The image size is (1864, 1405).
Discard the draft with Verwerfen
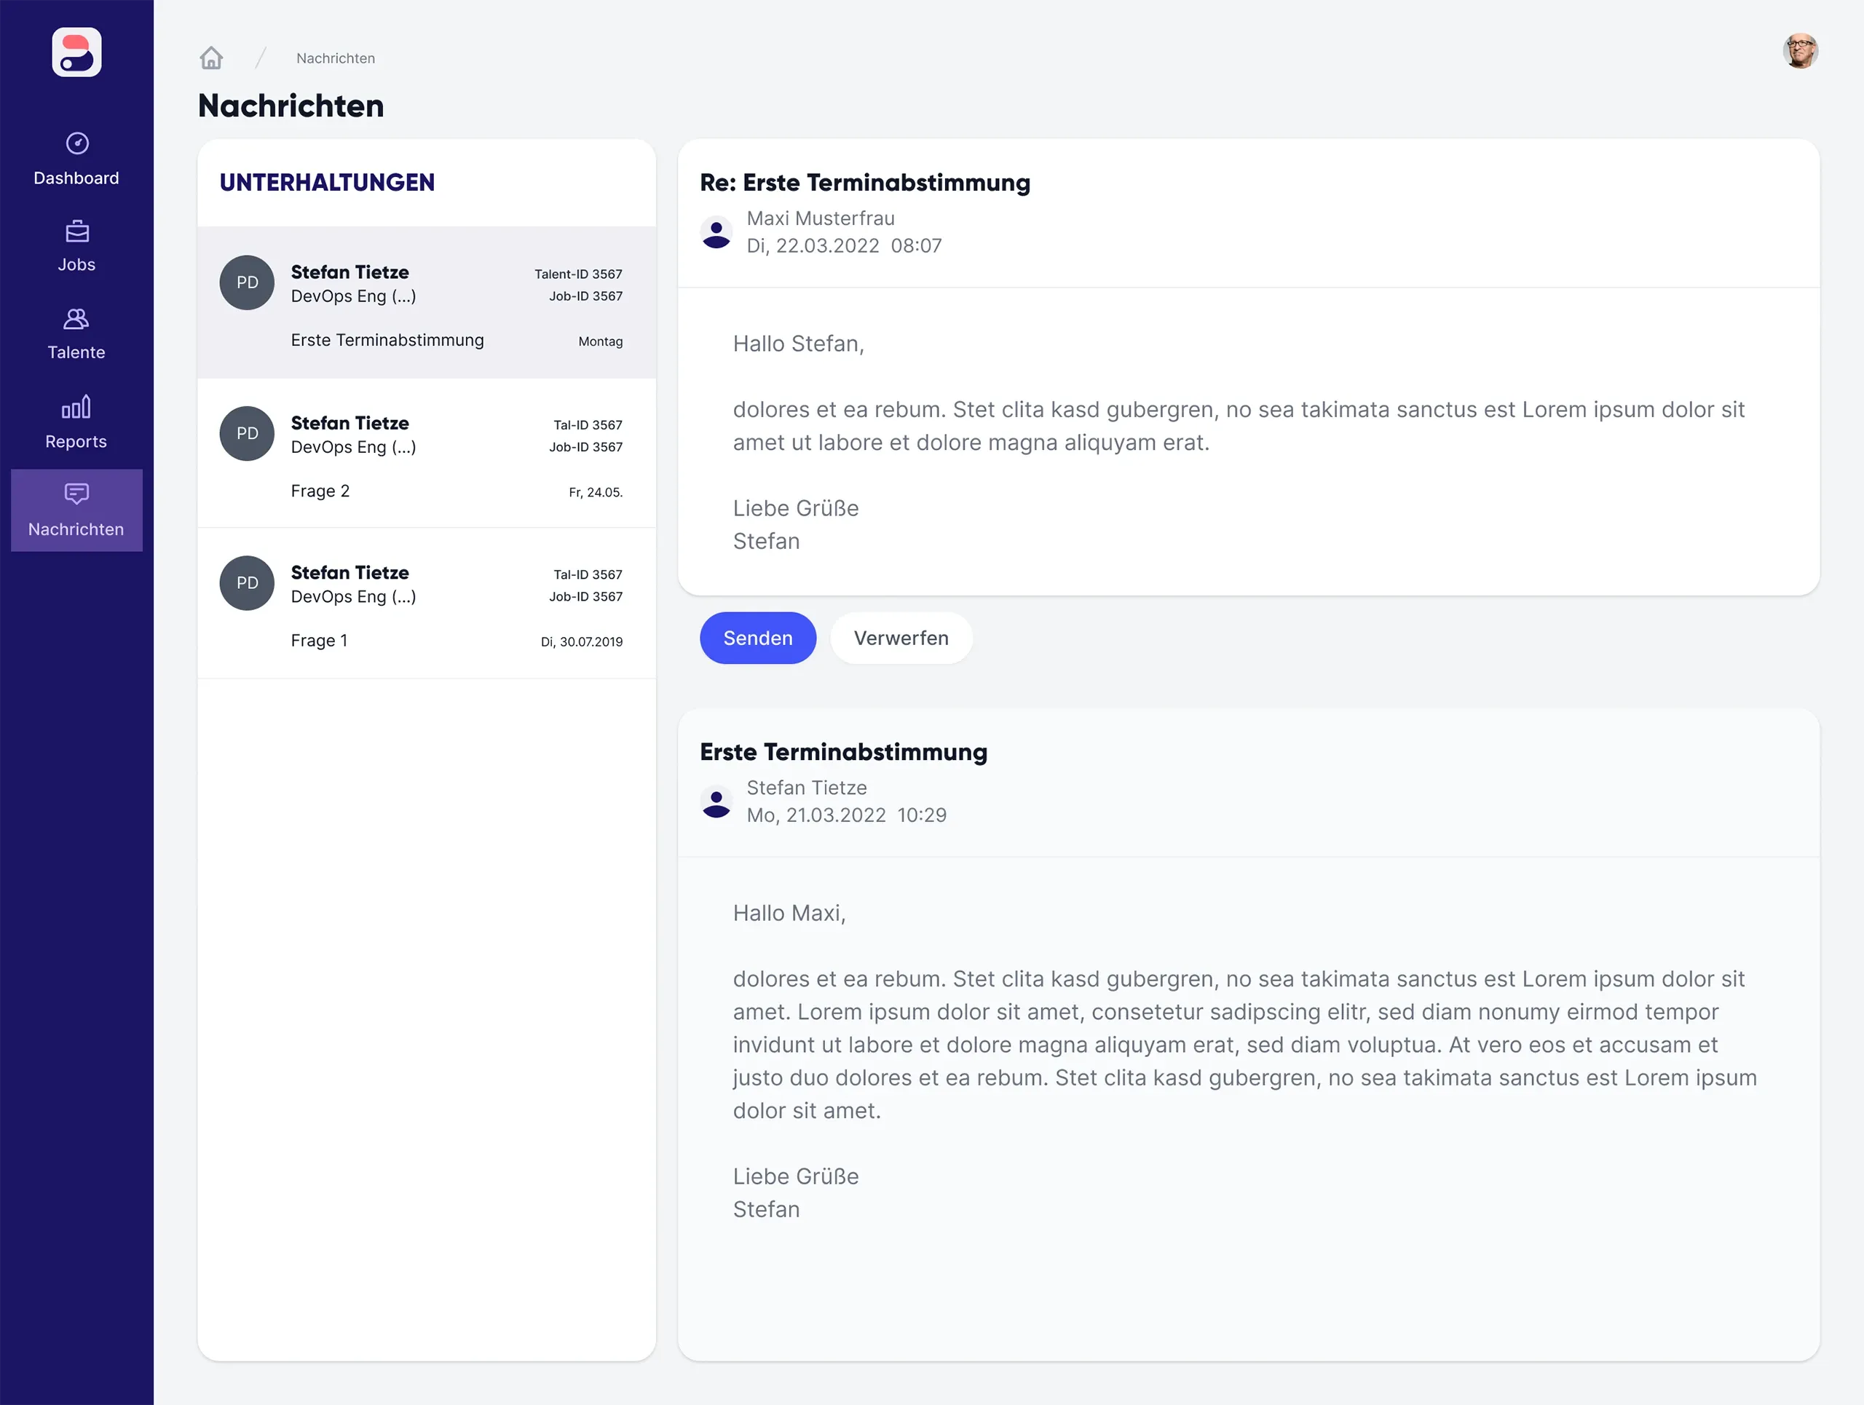coord(901,638)
